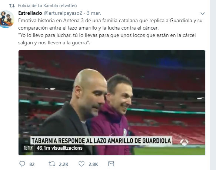This screenshot has width=216, height=170.
Task: Click the tweet text about Antena 3 story
Action: 110,32
